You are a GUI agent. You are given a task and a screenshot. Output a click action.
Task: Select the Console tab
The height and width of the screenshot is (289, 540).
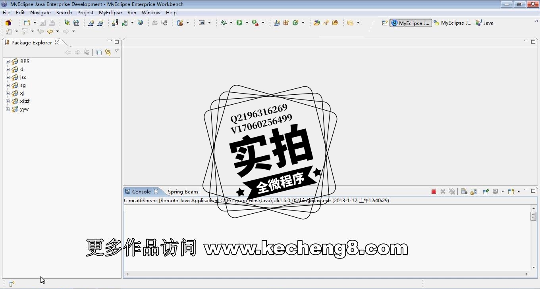click(141, 191)
